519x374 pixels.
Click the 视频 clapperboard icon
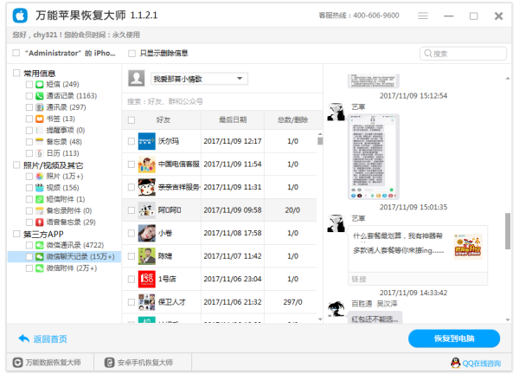tap(40, 188)
